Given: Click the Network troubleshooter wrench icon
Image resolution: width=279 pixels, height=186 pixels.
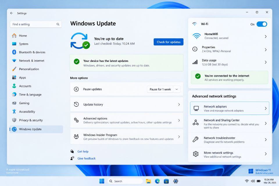Looking at the screenshot, I should [196, 139].
